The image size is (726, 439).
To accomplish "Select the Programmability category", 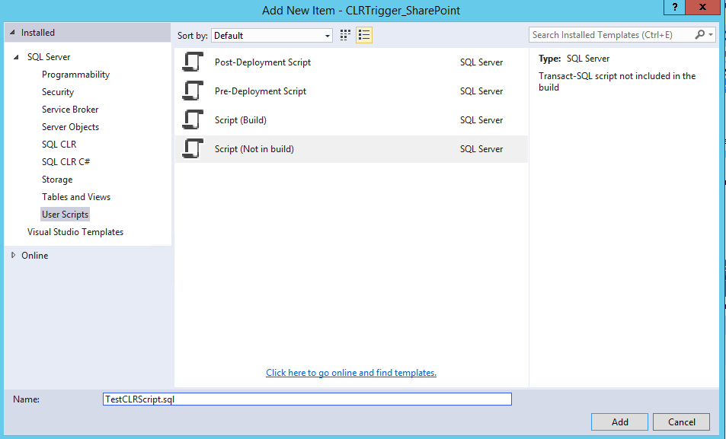I will click(x=75, y=75).
